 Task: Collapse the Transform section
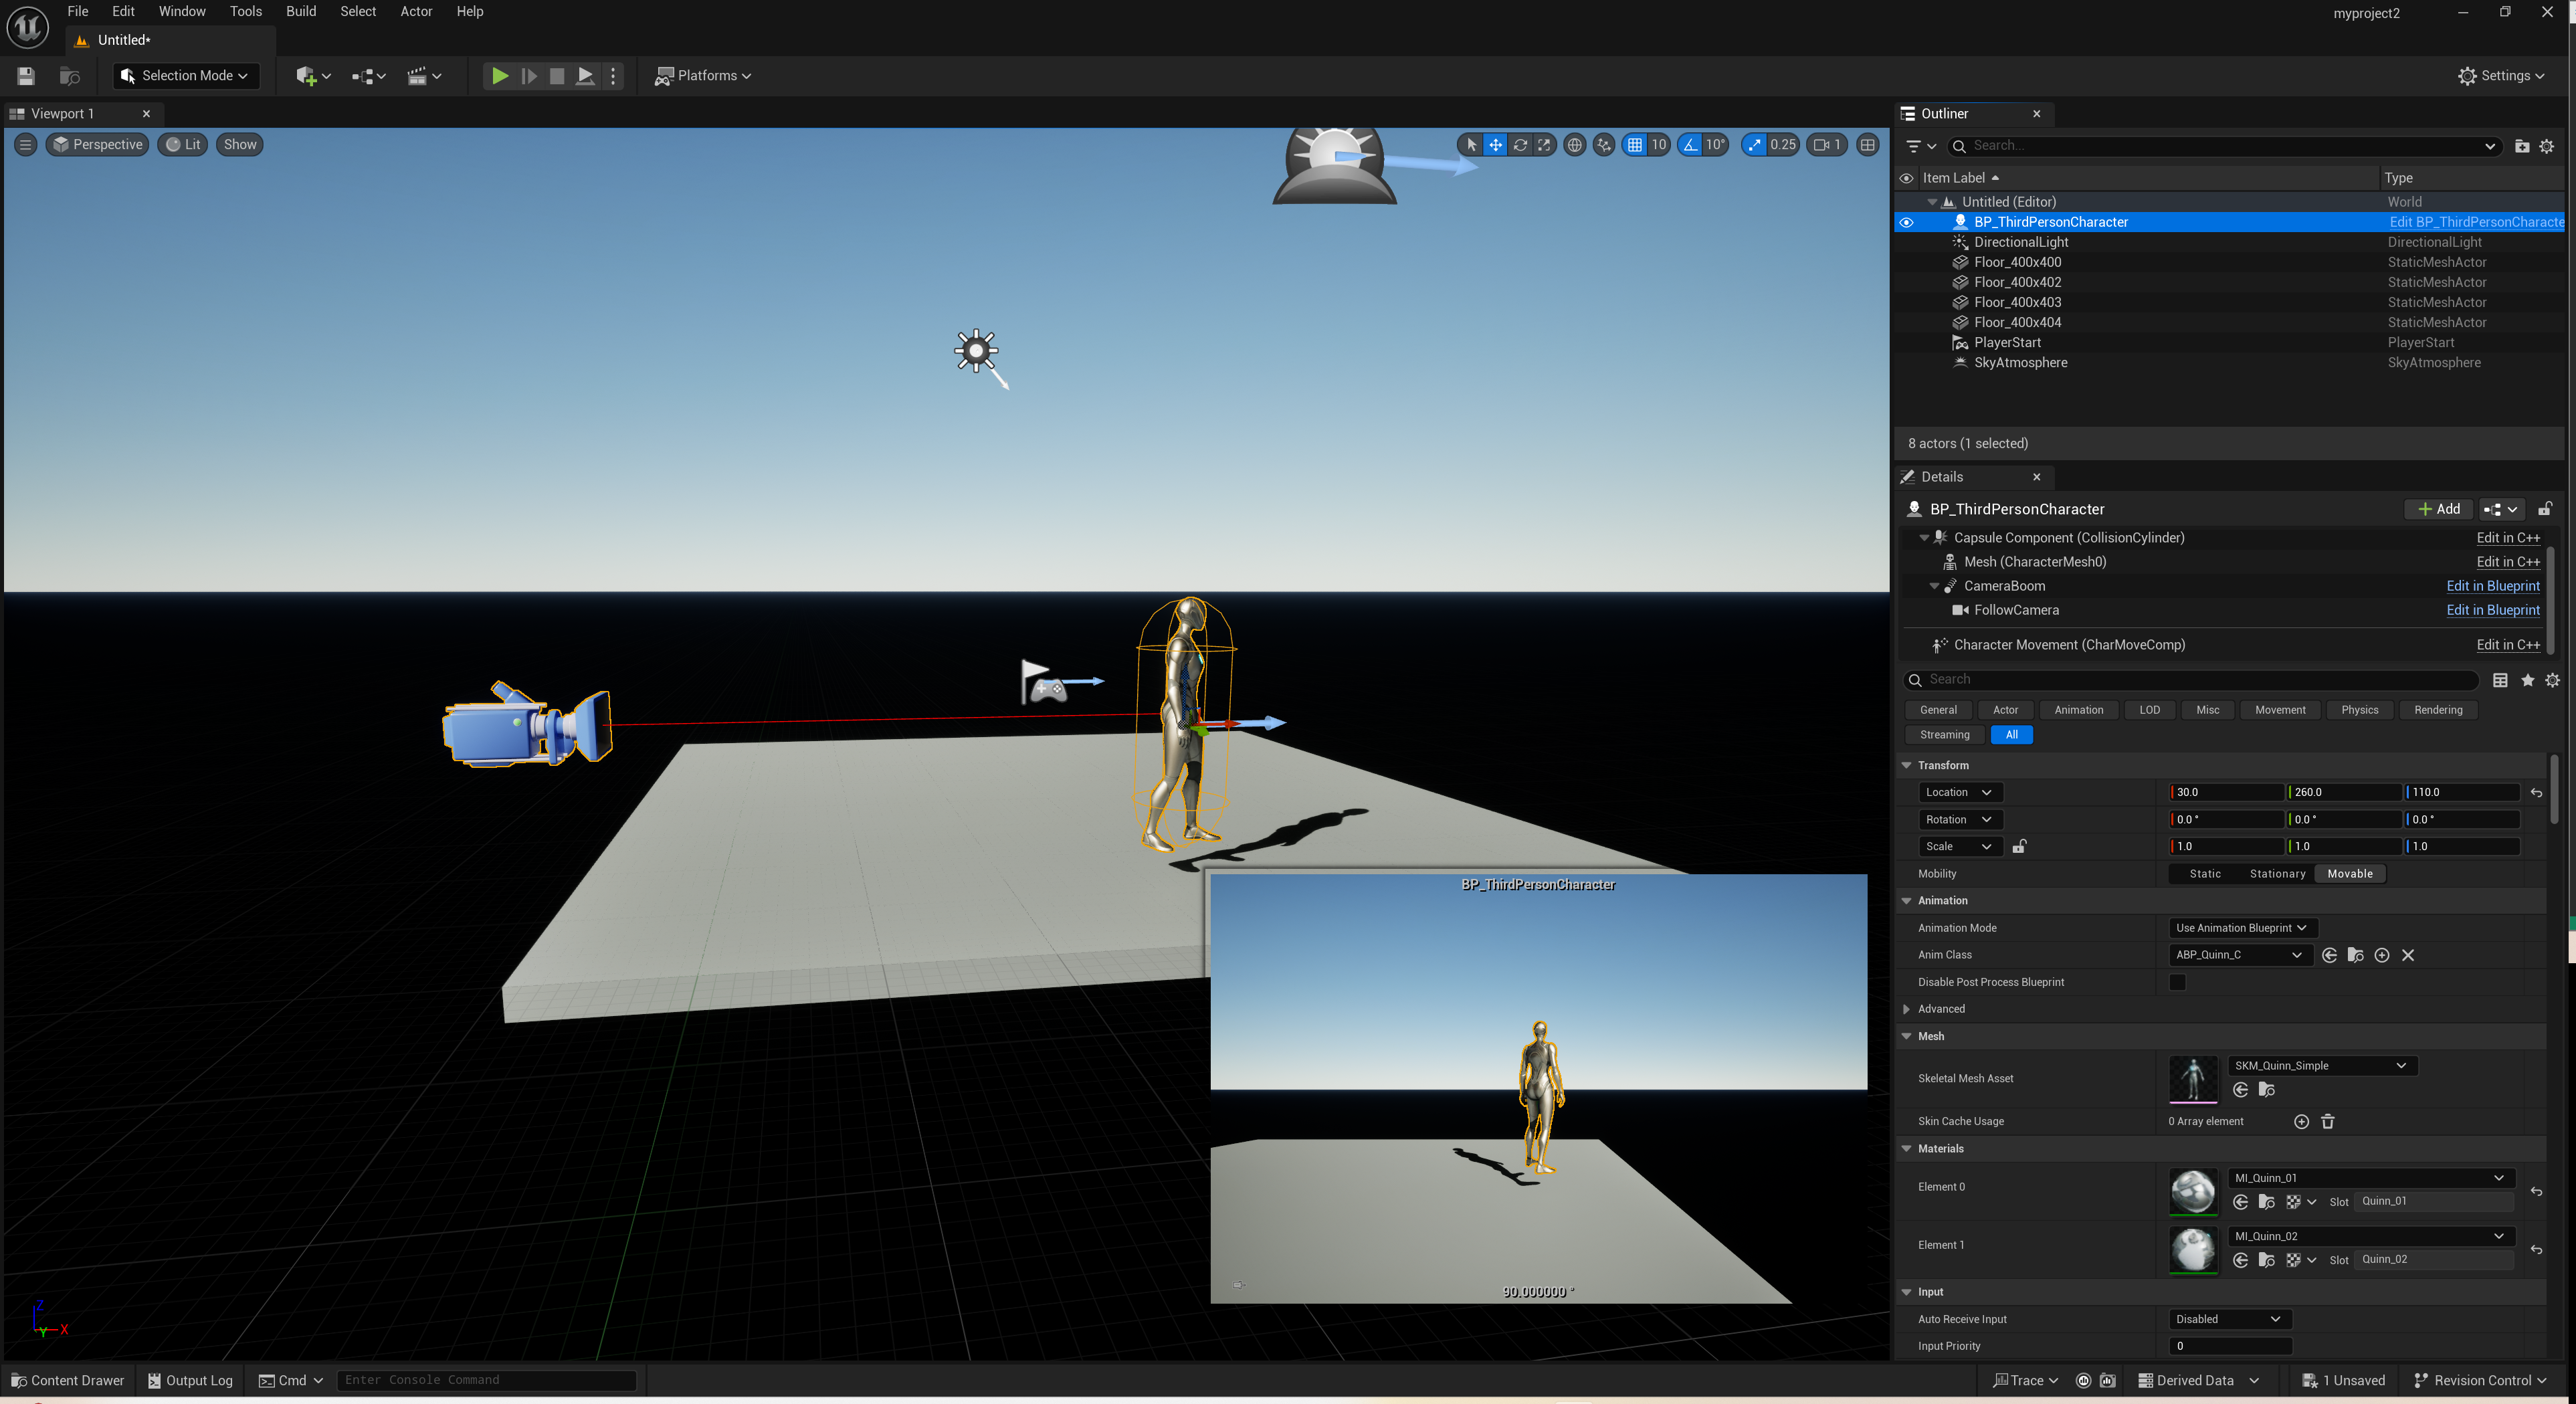pos(1906,765)
